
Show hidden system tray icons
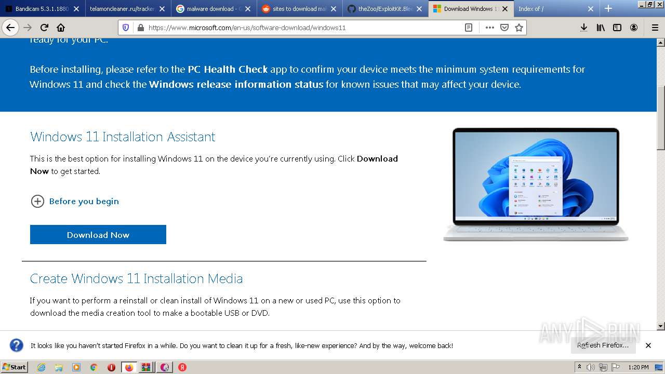tap(579, 367)
